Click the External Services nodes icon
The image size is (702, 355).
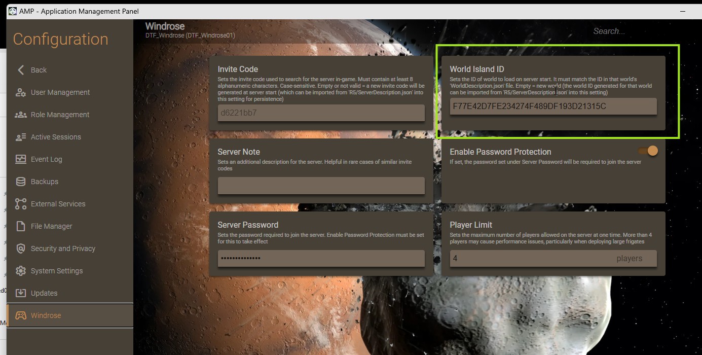21,204
